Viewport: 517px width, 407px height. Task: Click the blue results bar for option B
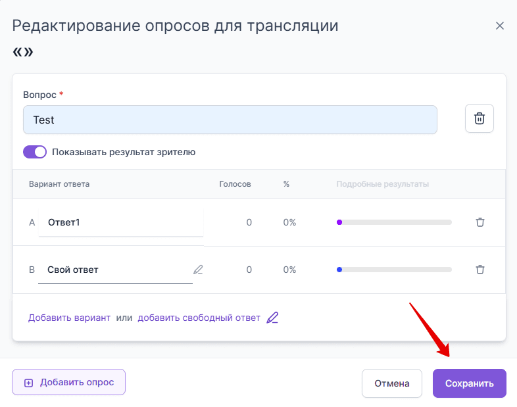[394, 270]
